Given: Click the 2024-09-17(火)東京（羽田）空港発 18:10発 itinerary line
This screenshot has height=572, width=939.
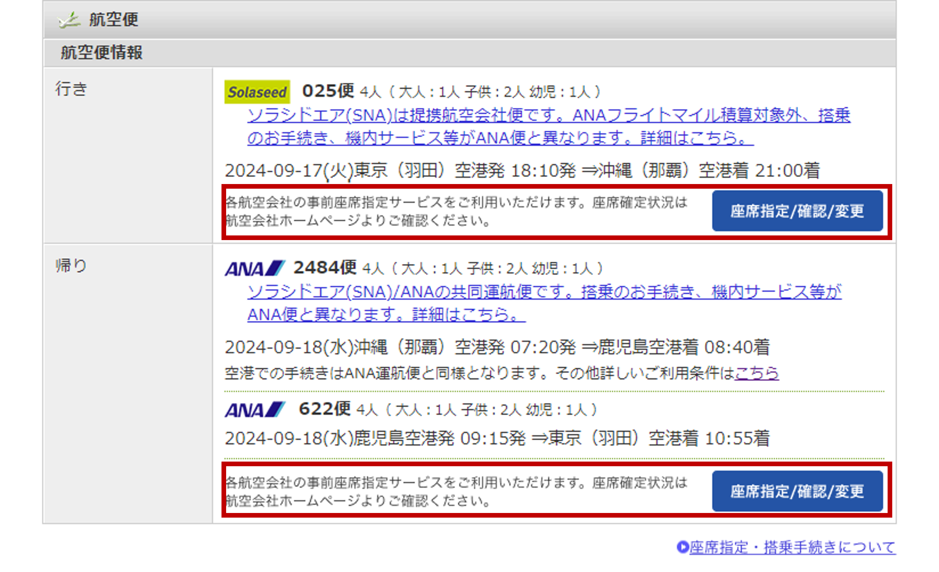Looking at the screenshot, I should point(522,170).
